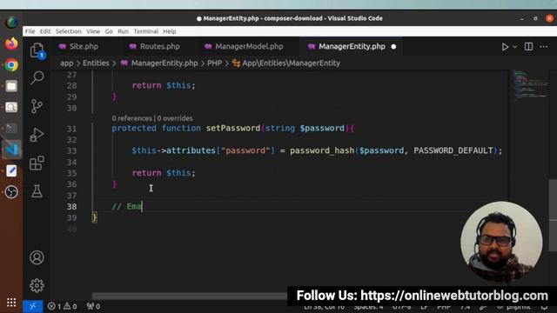Switch to the Site.php tab

pos(84,46)
